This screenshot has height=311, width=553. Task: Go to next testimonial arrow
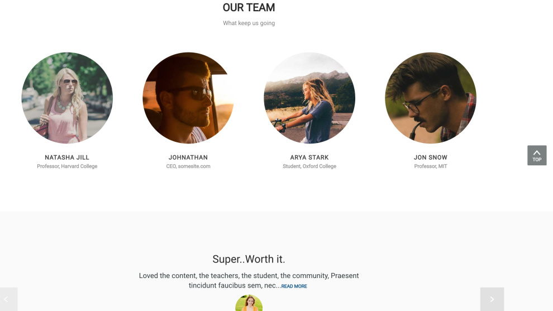click(492, 299)
